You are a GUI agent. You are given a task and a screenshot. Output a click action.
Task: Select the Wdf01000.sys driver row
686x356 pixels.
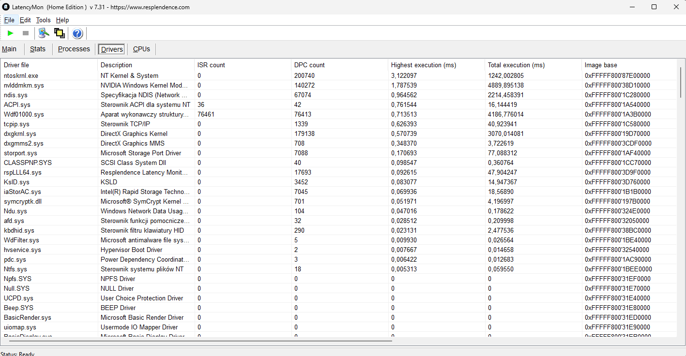pyautogui.click(x=339, y=114)
